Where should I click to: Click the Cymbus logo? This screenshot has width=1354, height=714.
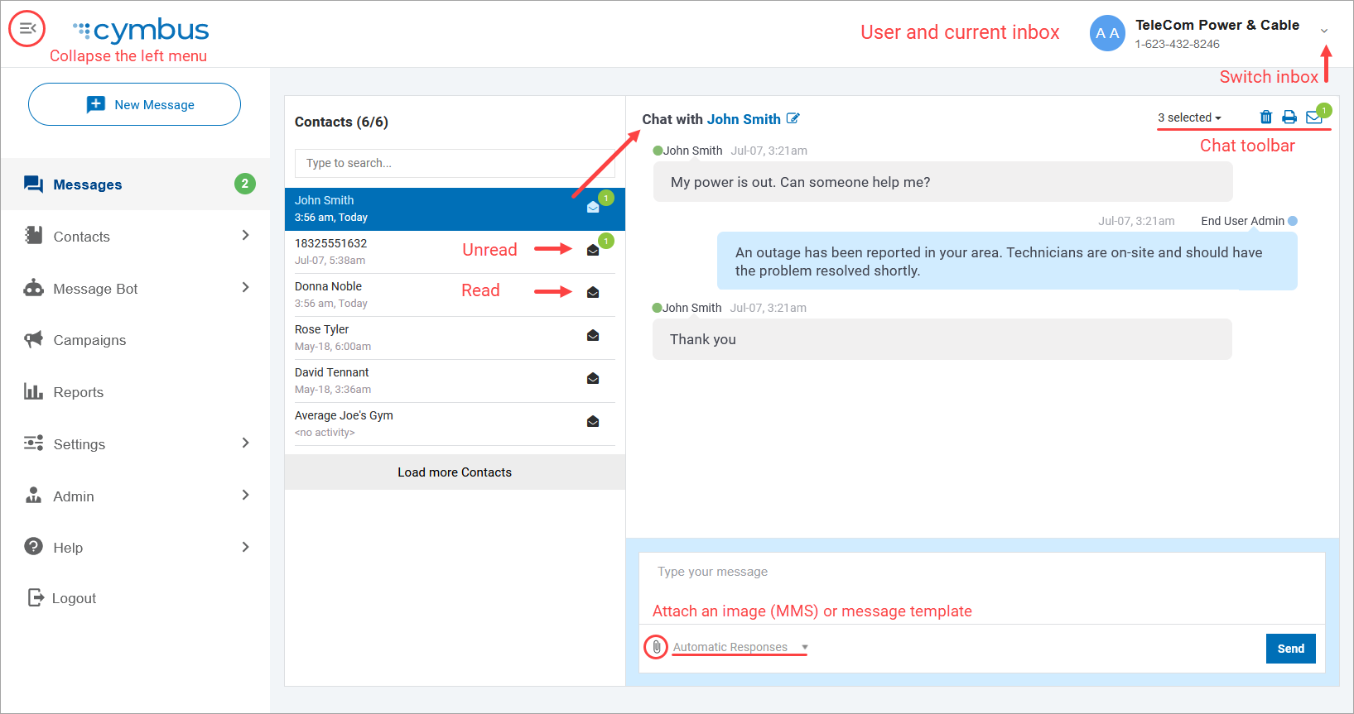pyautogui.click(x=141, y=30)
